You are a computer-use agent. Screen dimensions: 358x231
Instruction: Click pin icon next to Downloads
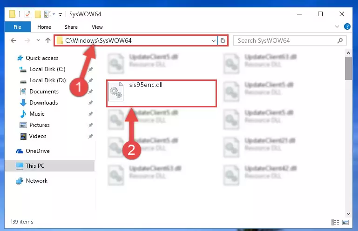point(91,103)
